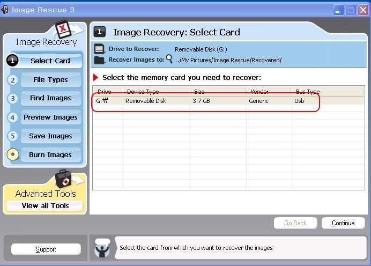Click the Burn Images disc icon

coord(13,155)
